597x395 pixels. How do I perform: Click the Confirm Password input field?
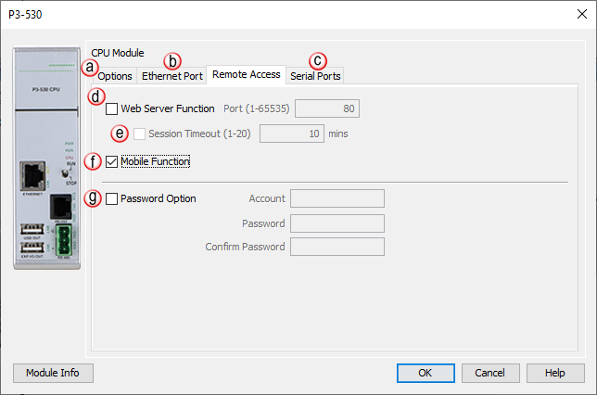(337, 247)
